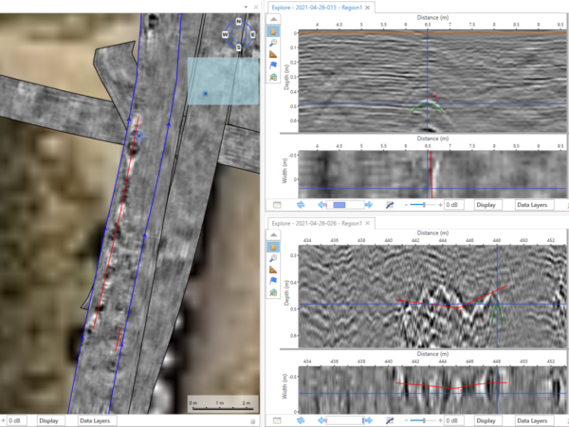This screenshot has height=427, width=569.
Task: Adjust the gain slider in top panel toolbar
Action: 423,205
